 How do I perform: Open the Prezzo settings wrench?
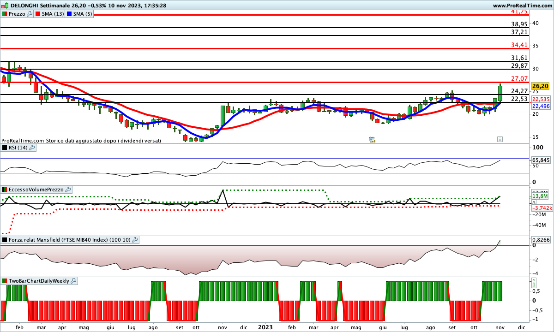pyautogui.click(x=30, y=14)
